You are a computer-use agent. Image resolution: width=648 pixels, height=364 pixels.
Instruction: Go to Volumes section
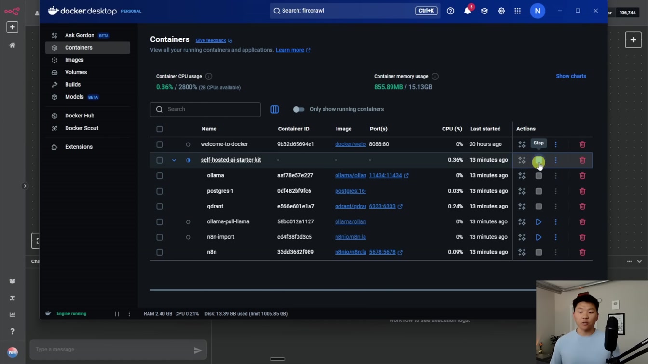pyautogui.click(x=87, y=72)
